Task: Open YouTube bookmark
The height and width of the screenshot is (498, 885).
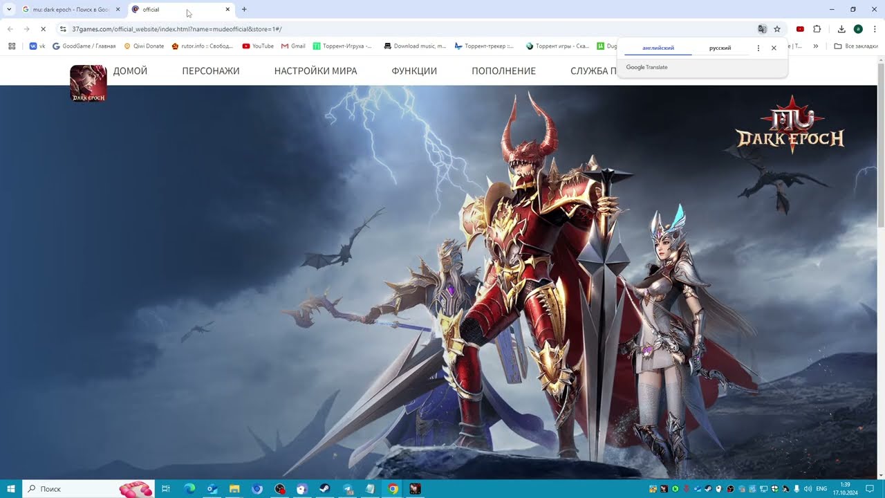Action: click(x=258, y=46)
